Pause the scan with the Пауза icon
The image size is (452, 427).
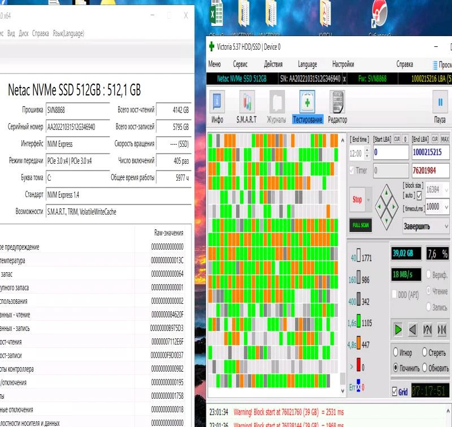(440, 107)
